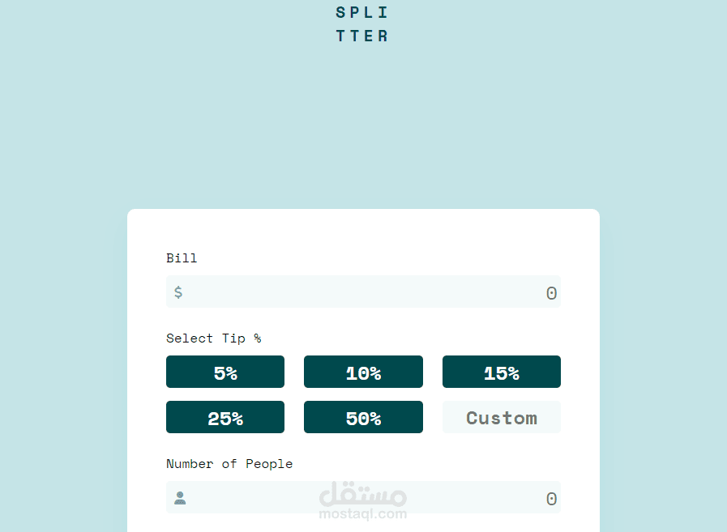Select the 50% tip button
Viewport: 727px width, 532px height.
coord(363,417)
